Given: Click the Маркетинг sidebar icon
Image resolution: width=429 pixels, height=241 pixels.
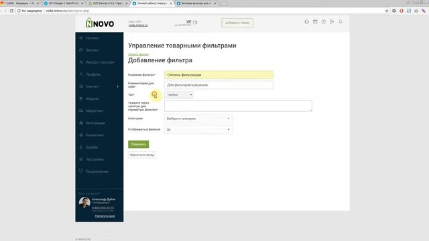Looking at the screenshot, I should point(81,110).
